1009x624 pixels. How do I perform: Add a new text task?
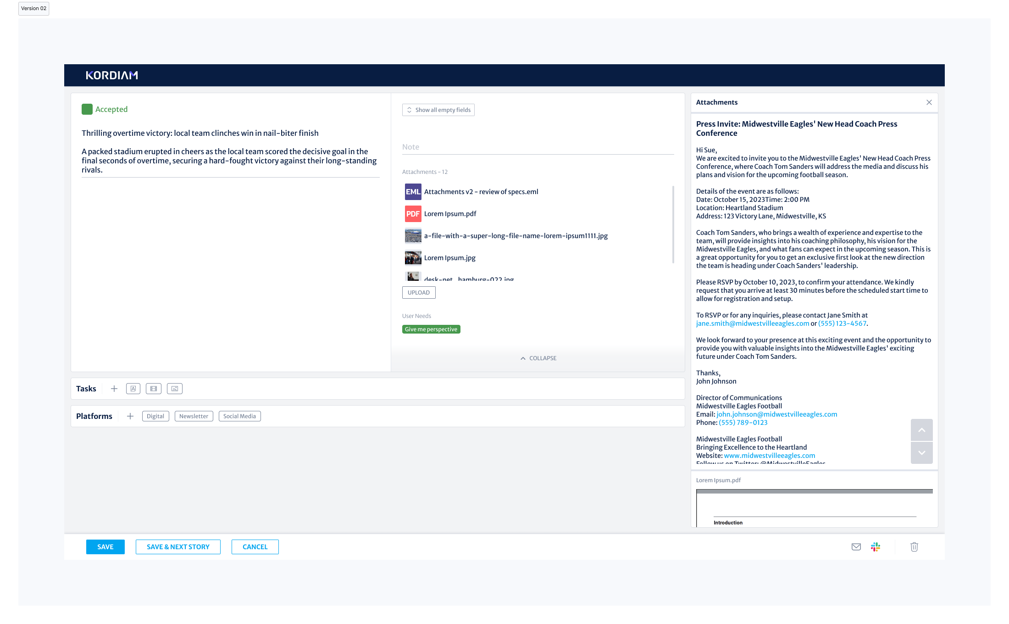133,389
